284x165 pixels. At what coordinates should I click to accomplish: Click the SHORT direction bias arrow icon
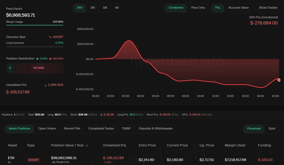[x=50, y=37]
